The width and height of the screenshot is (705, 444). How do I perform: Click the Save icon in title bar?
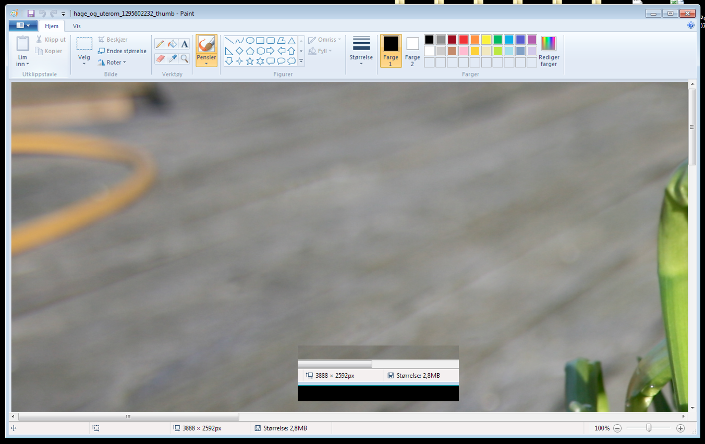(31, 14)
